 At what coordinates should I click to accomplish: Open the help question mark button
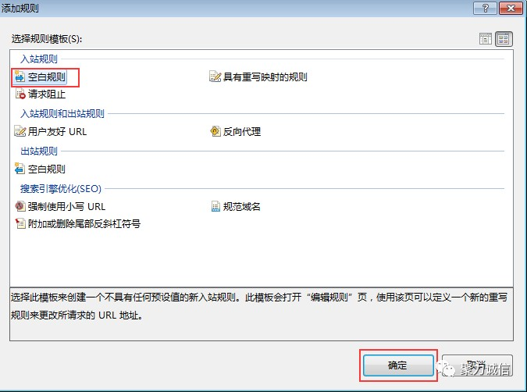coord(485,8)
